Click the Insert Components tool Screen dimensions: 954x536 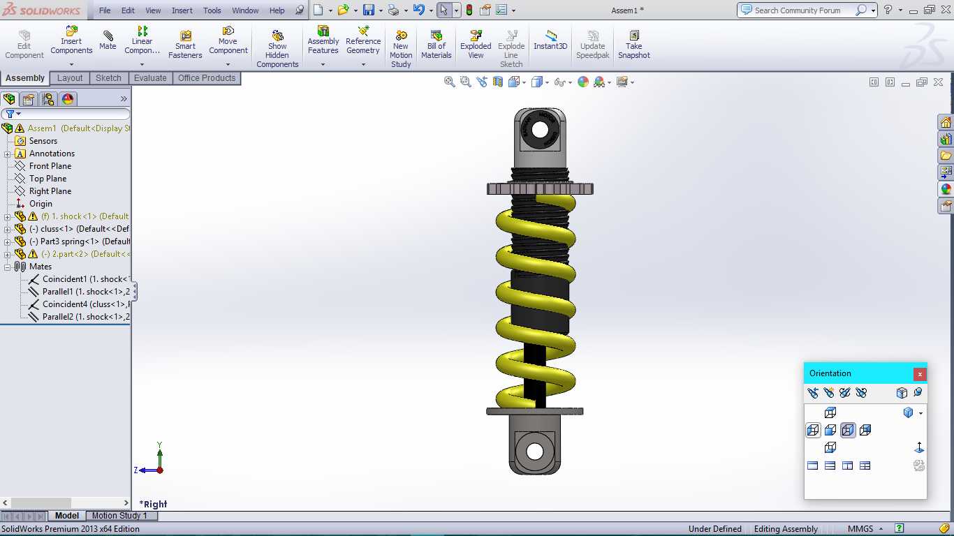(71, 40)
